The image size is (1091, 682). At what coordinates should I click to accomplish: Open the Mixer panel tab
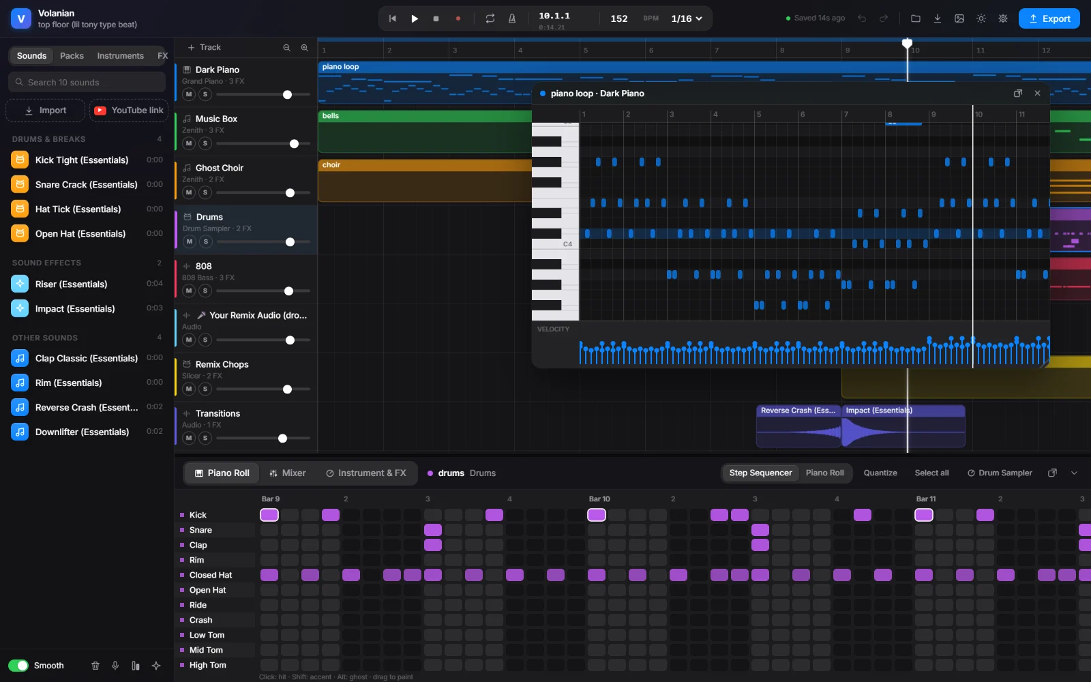tap(288, 473)
